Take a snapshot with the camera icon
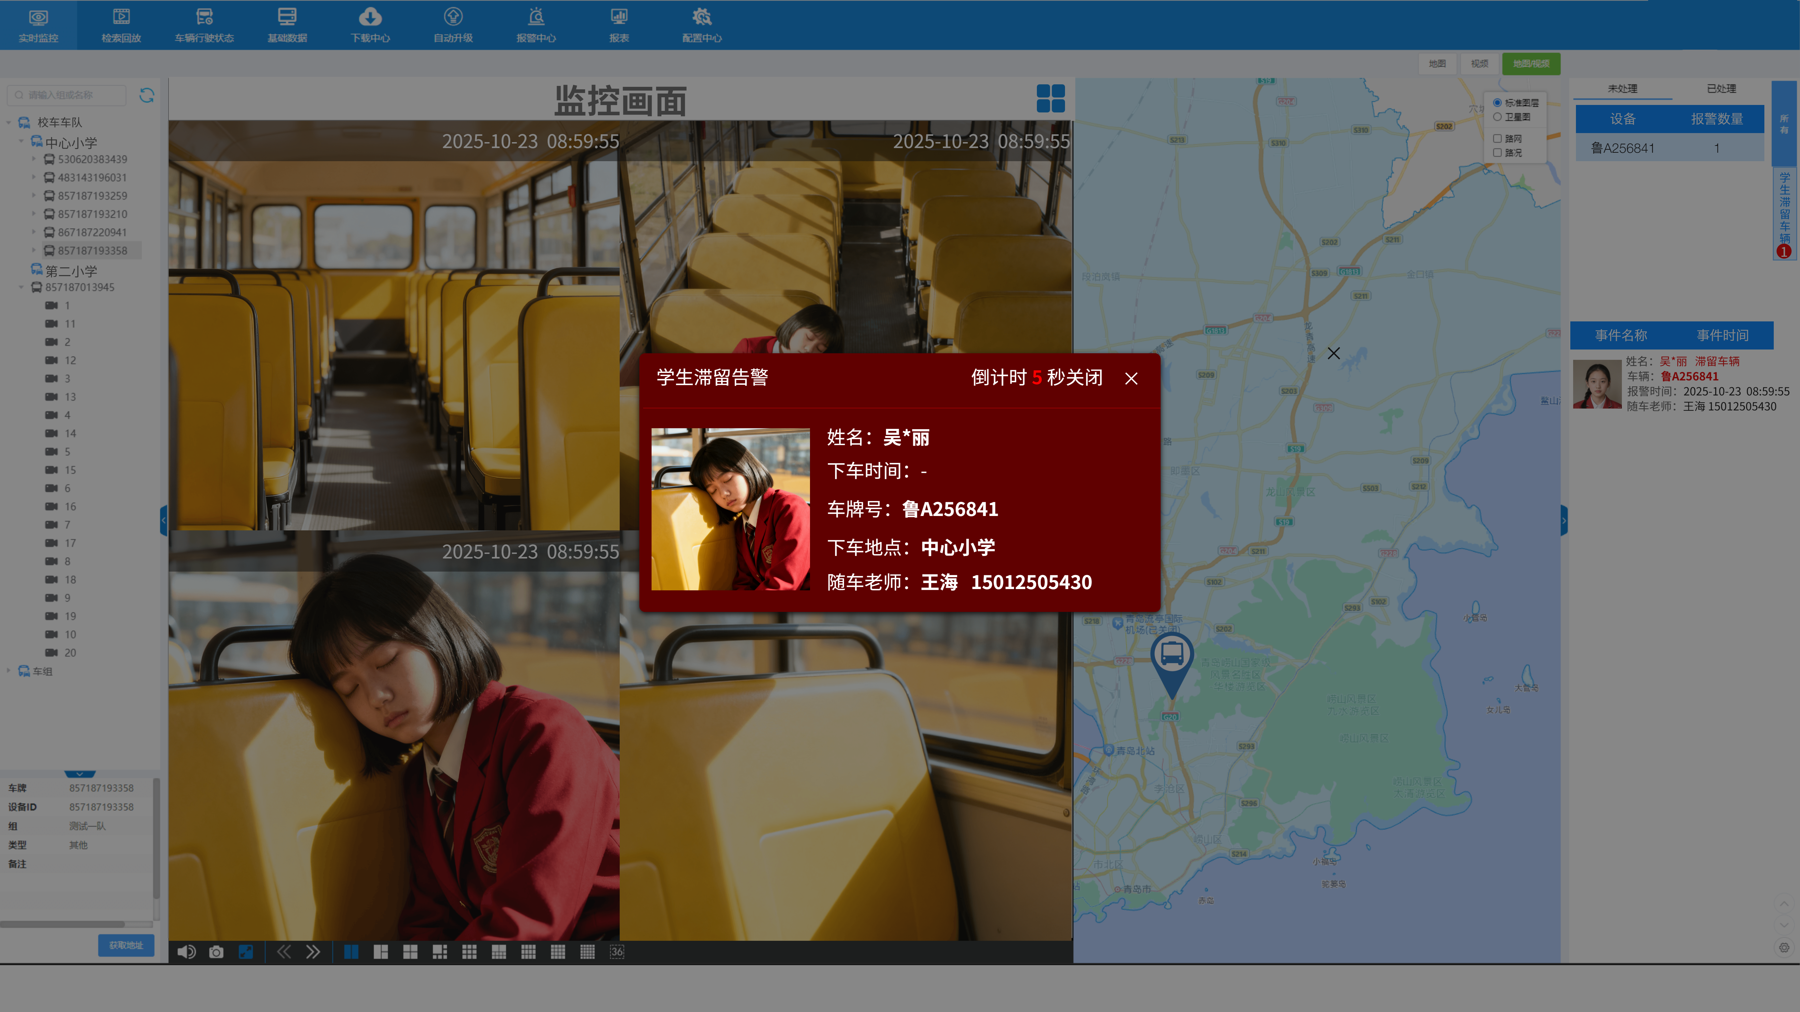The image size is (1800, 1012). click(217, 952)
